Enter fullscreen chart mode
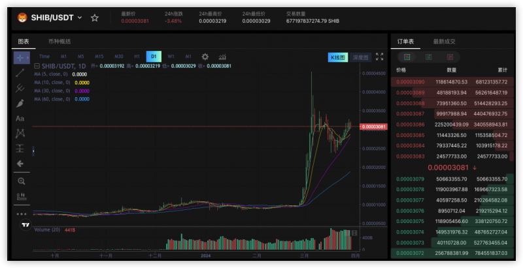The width and height of the screenshot is (523, 268). [380, 57]
